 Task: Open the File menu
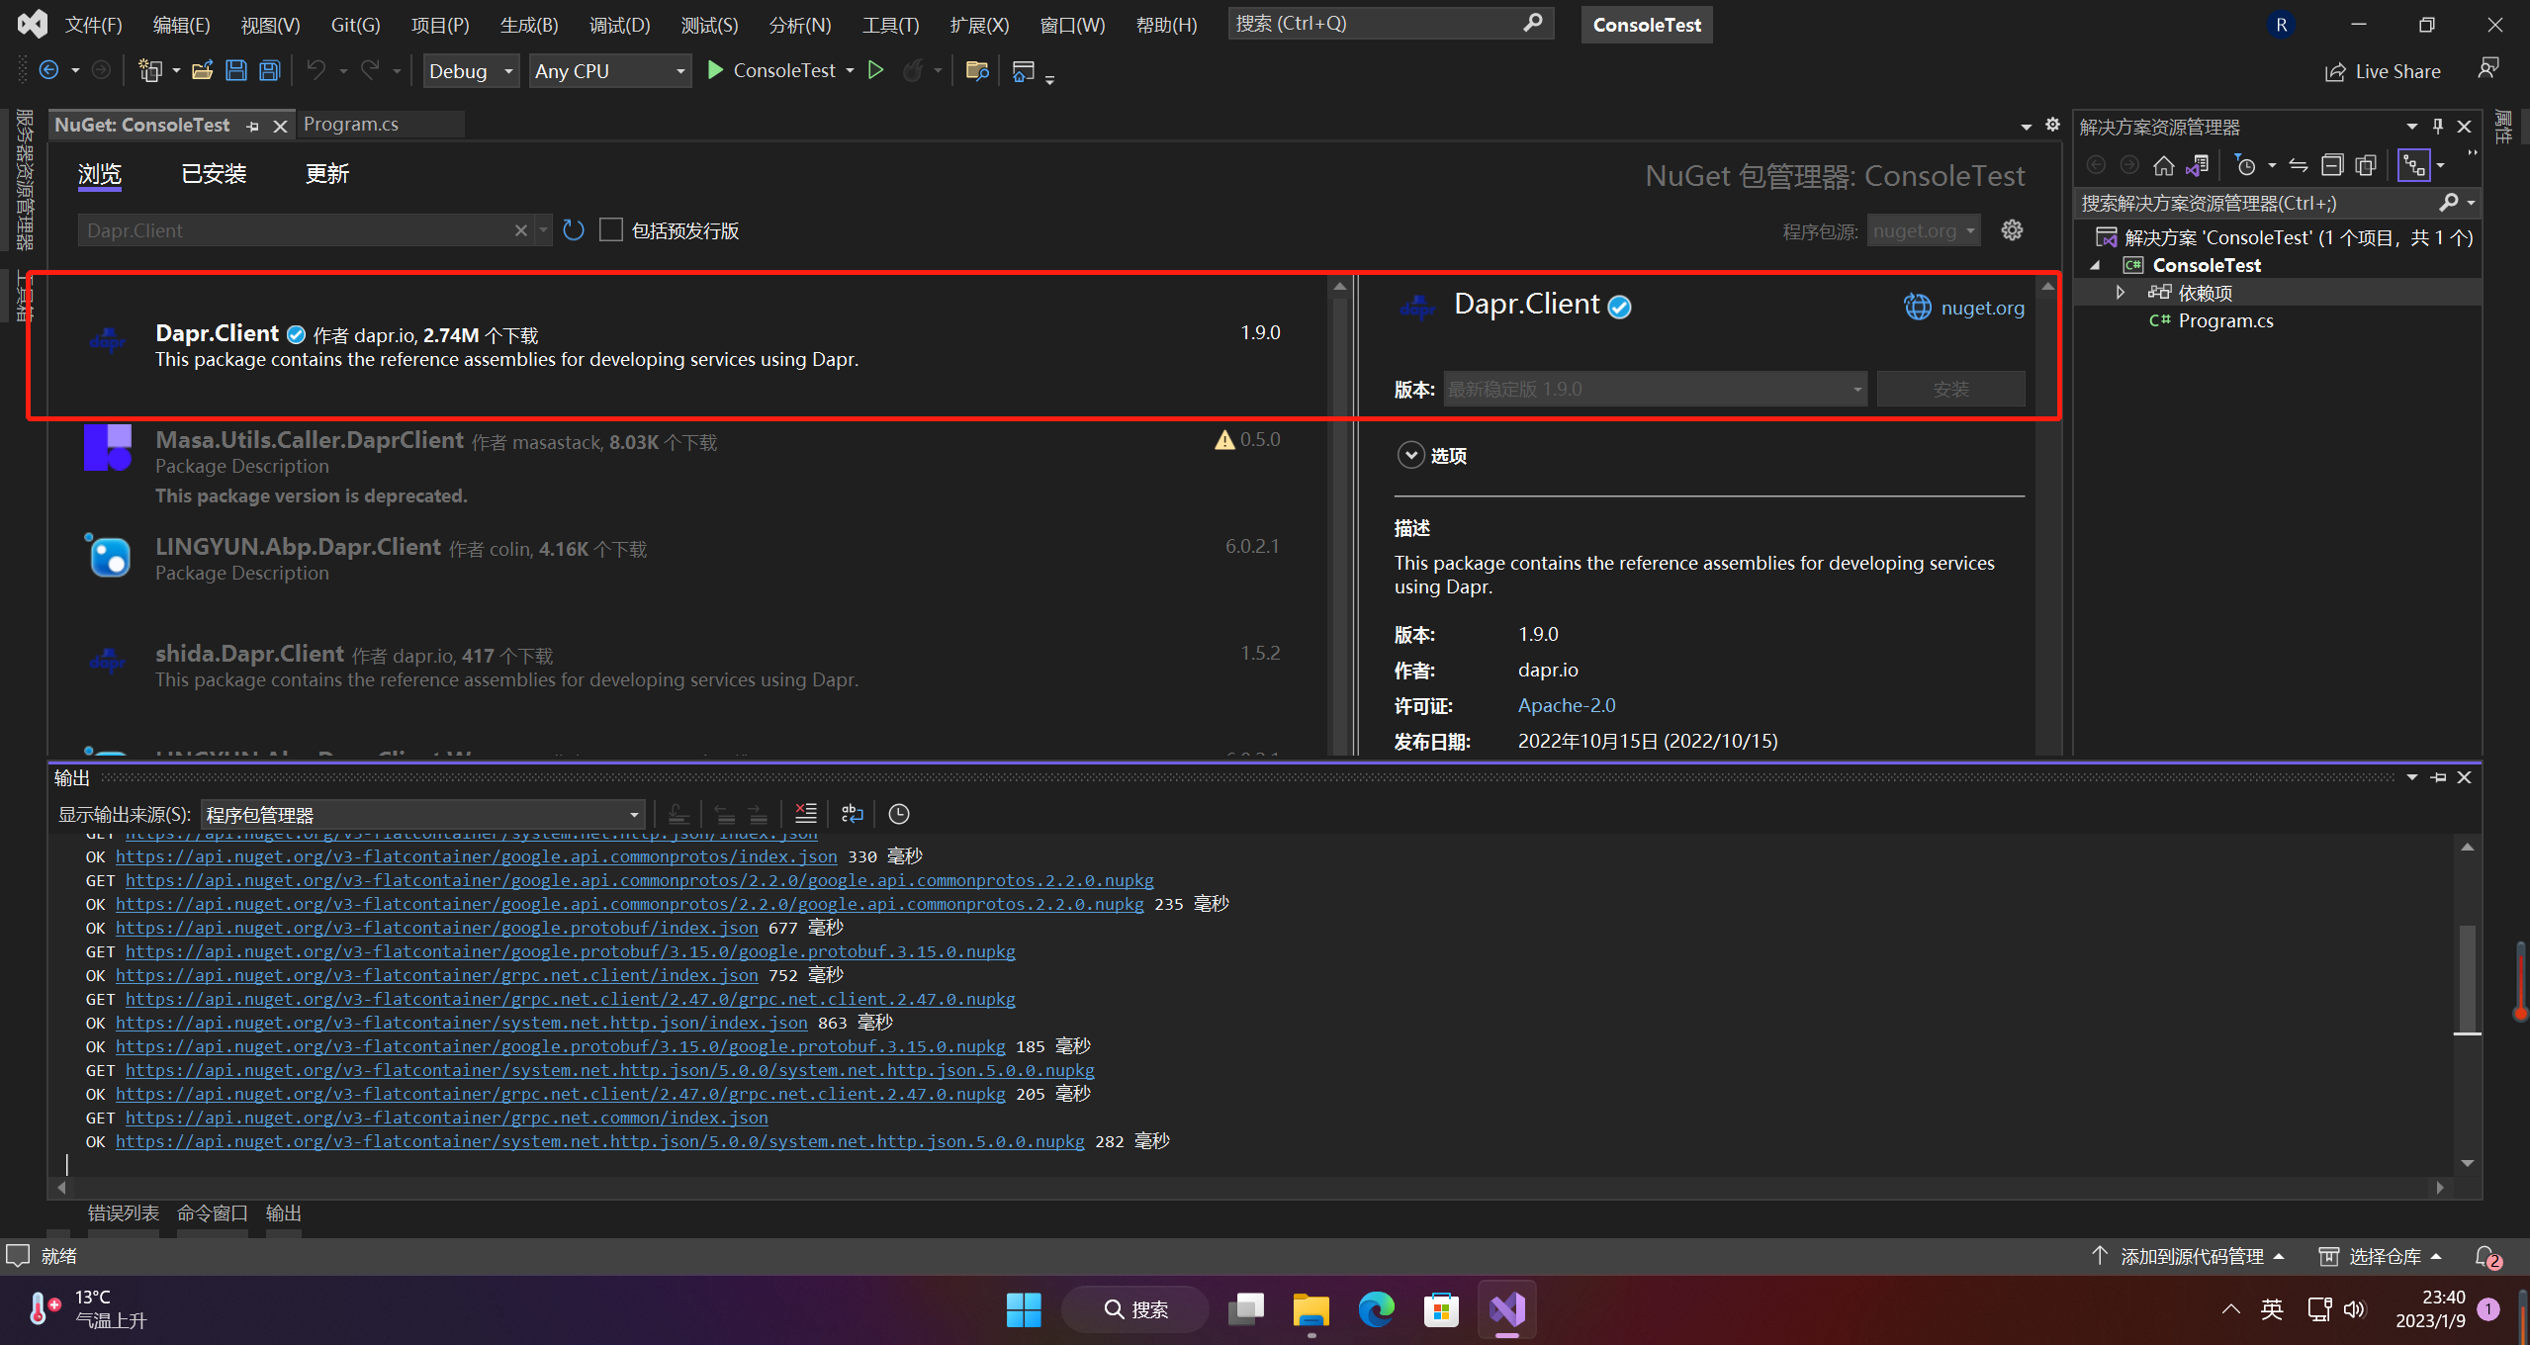tap(94, 25)
